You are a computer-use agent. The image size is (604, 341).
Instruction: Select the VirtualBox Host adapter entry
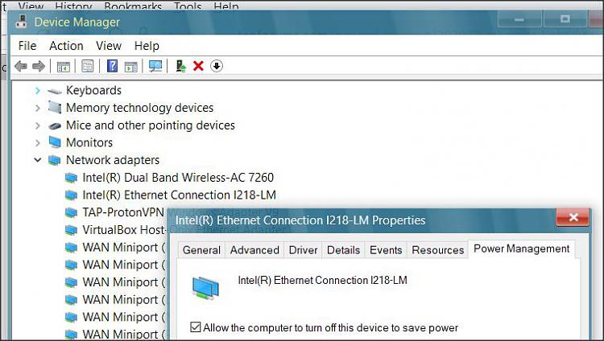point(124,230)
